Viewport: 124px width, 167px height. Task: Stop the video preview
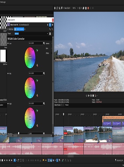point(93,96)
